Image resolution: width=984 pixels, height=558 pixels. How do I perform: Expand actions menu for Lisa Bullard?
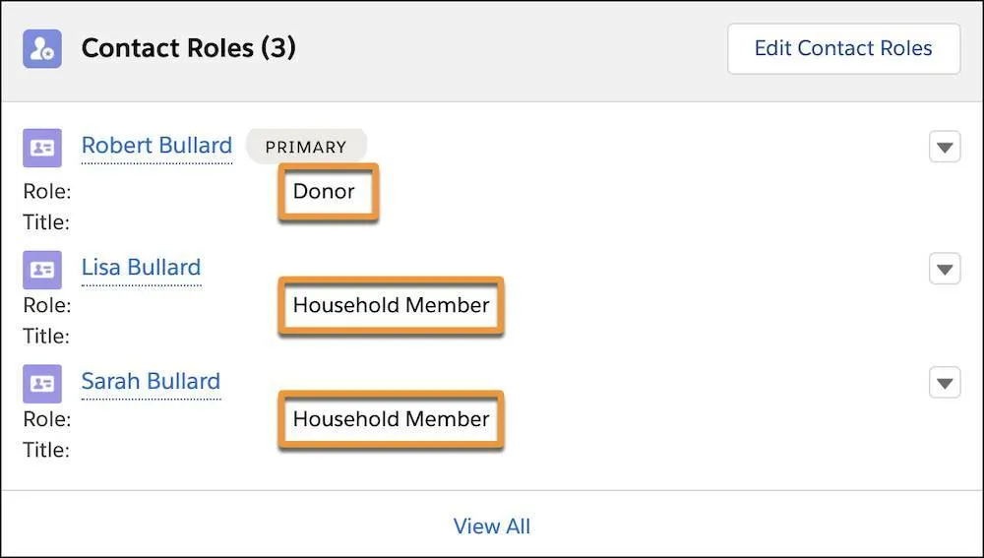click(945, 269)
